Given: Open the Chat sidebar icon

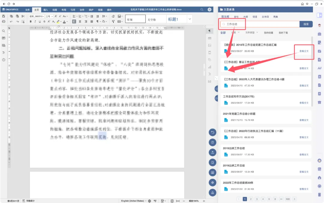Looking at the screenshot, I should [x=4, y=46].
